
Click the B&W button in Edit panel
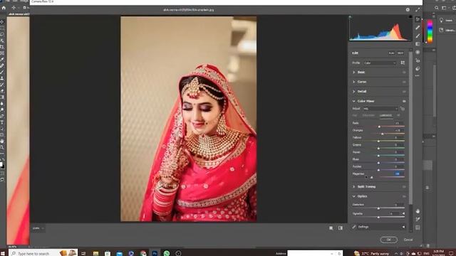click(400, 53)
